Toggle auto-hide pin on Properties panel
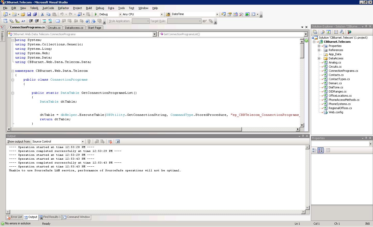 pyautogui.click(x=366, y=138)
